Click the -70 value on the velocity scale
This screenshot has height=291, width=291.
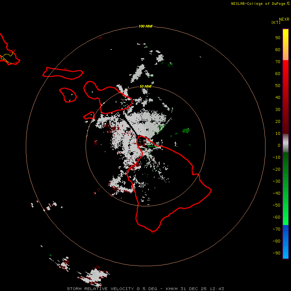tap(276, 229)
